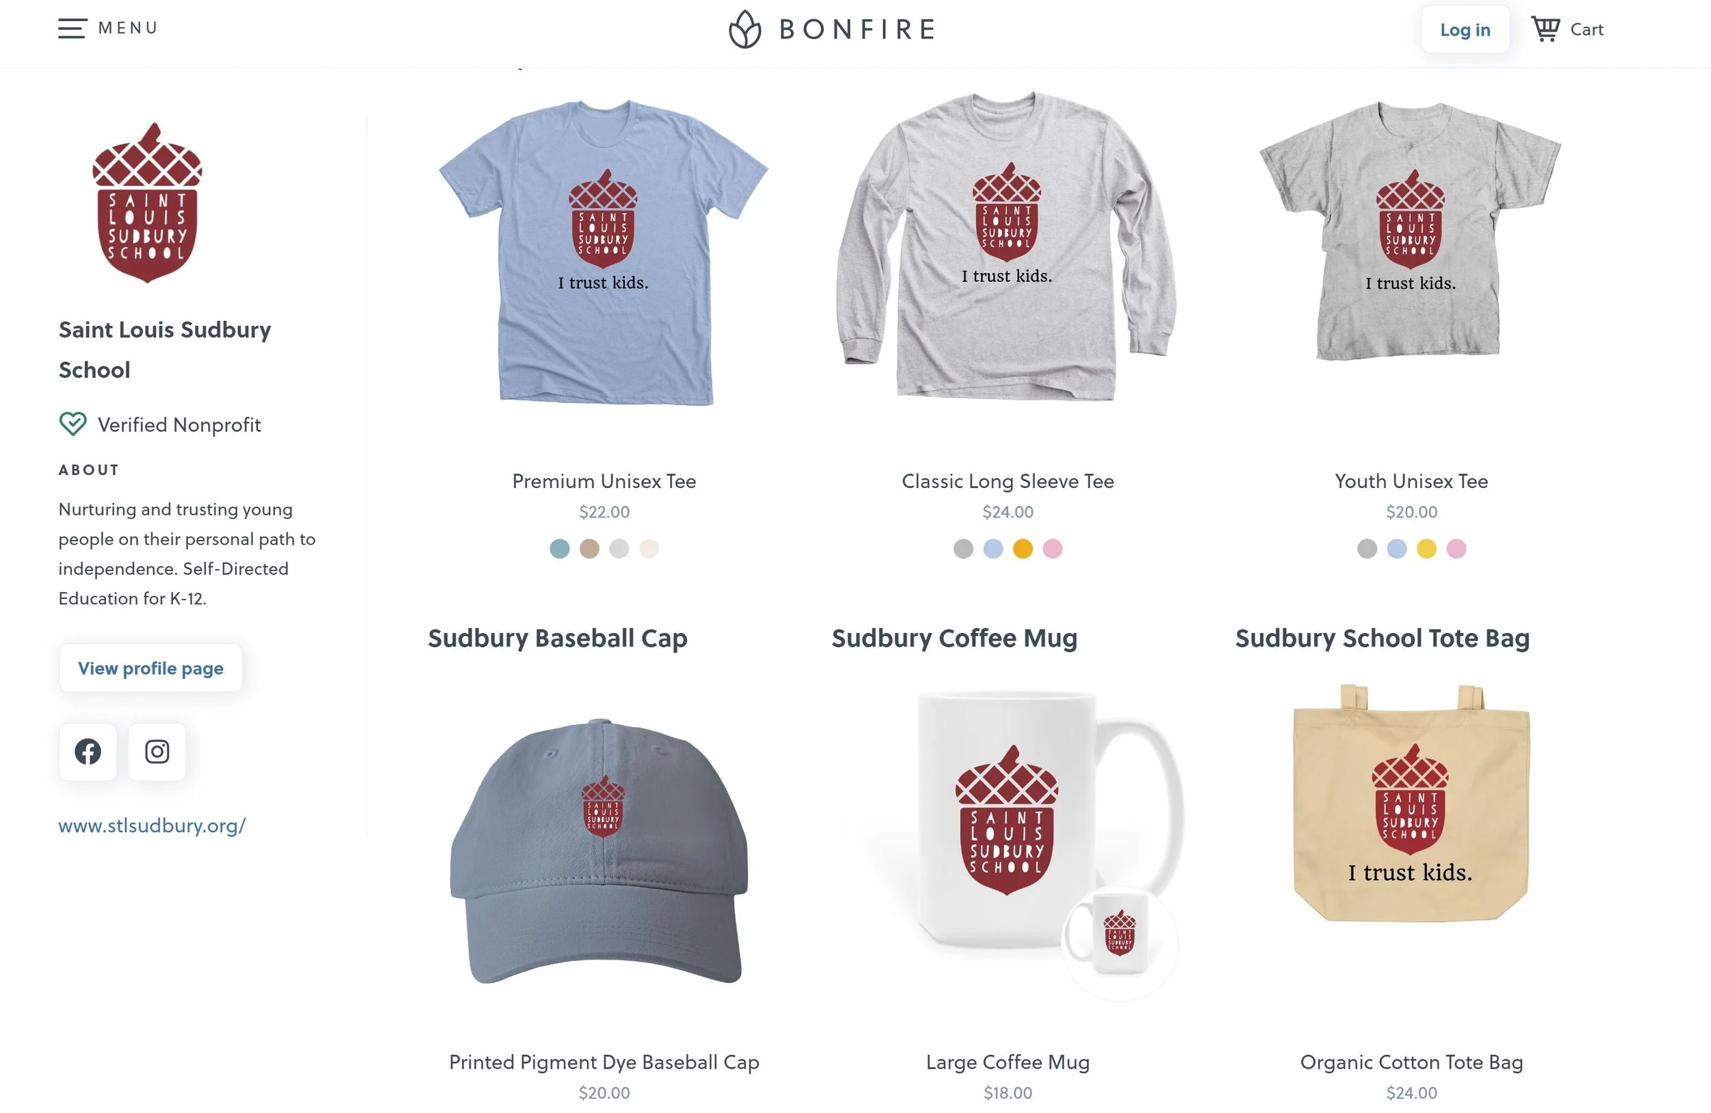Open the View profile page button
This screenshot has width=1711, height=1113.
[151, 668]
